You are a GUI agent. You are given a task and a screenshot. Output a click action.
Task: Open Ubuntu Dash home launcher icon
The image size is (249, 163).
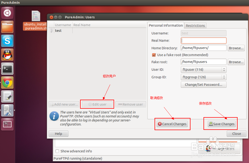point(7,13)
